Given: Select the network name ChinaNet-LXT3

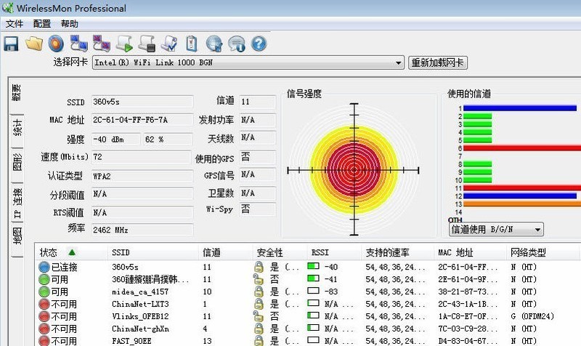Looking at the screenshot, I should pos(140,304).
